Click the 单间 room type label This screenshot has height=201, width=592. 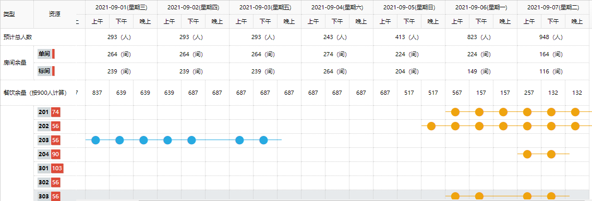coord(44,54)
